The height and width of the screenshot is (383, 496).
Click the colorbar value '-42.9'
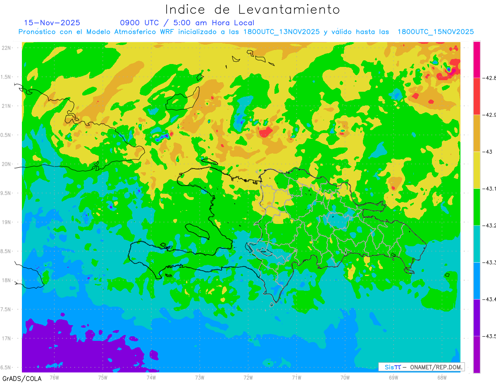tap(489, 114)
